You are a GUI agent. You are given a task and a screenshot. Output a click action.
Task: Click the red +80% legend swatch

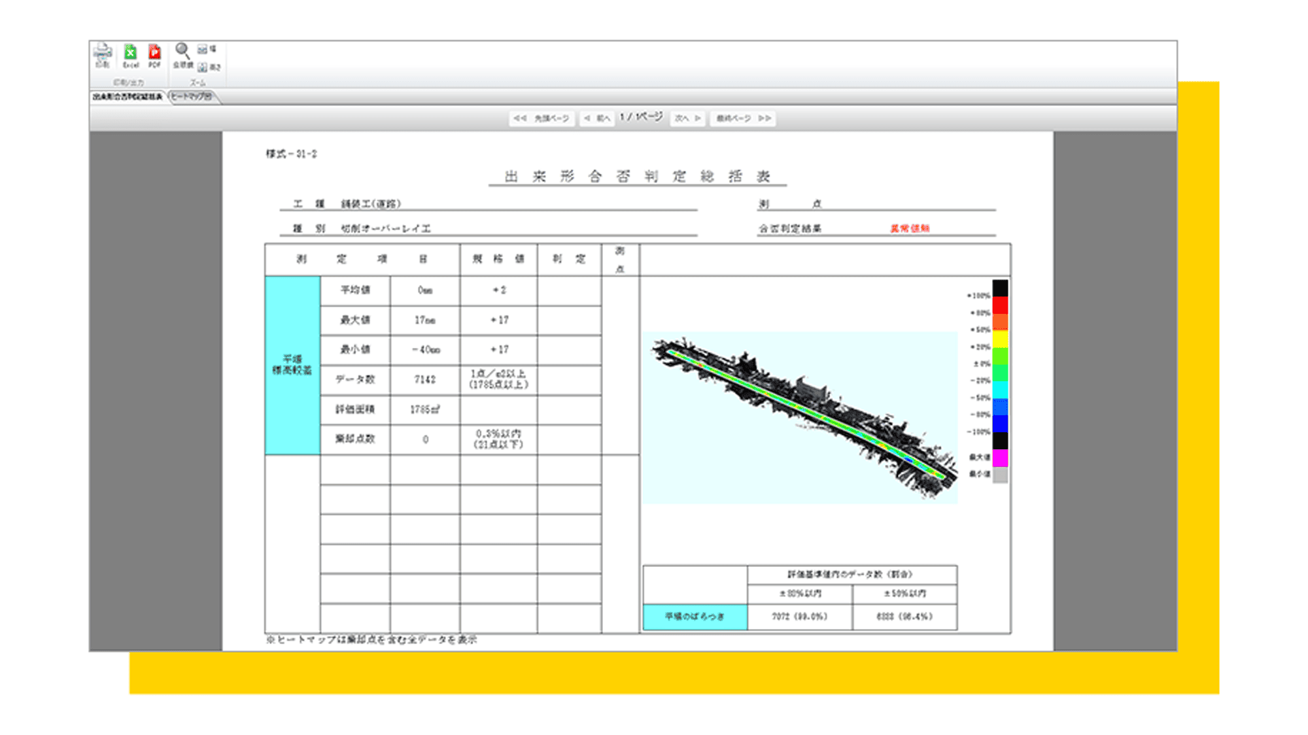pos(1000,306)
